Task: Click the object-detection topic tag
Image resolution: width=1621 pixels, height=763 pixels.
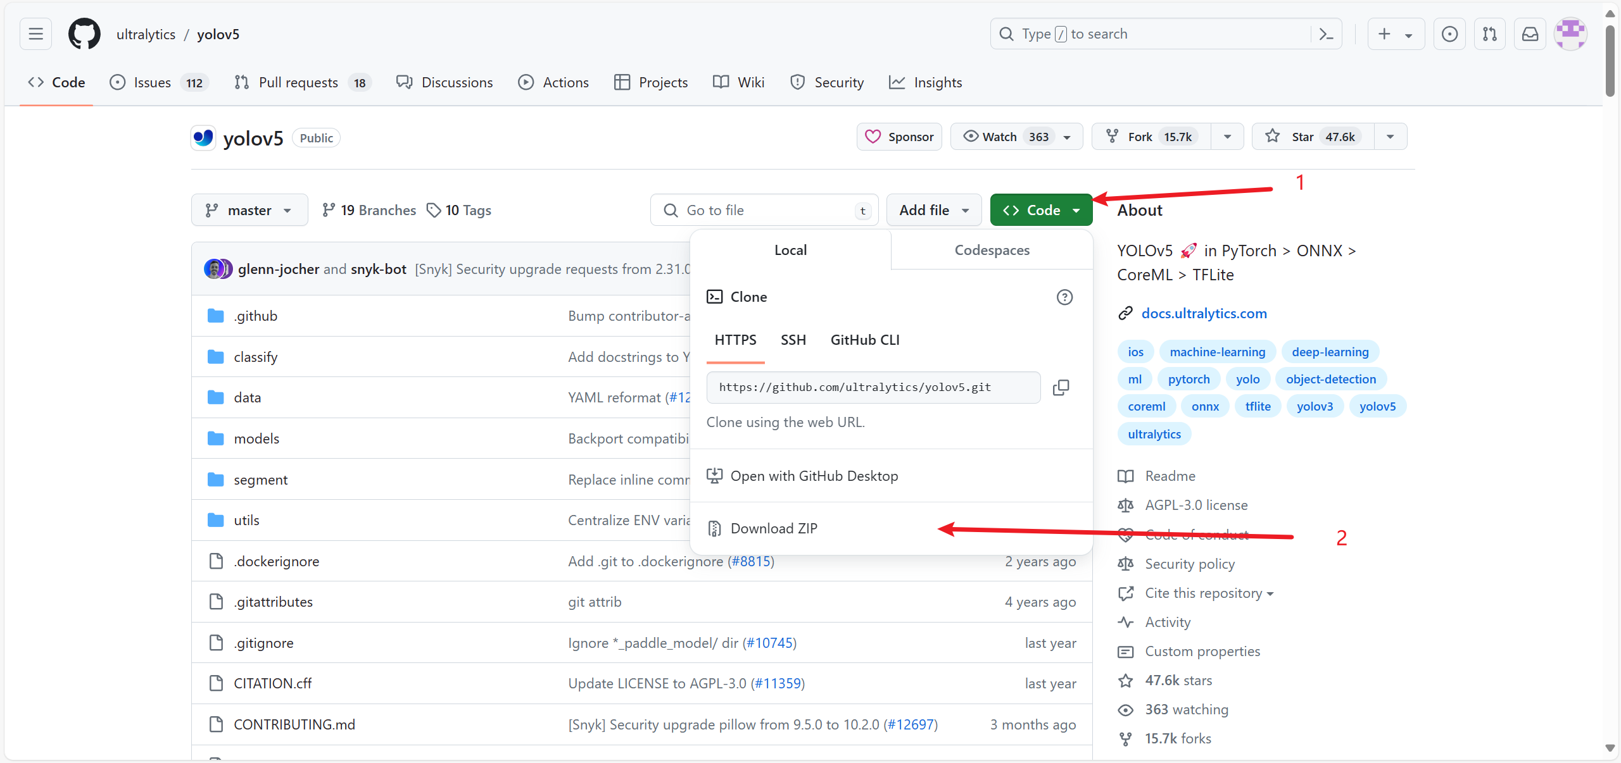Action: pos(1331,380)
